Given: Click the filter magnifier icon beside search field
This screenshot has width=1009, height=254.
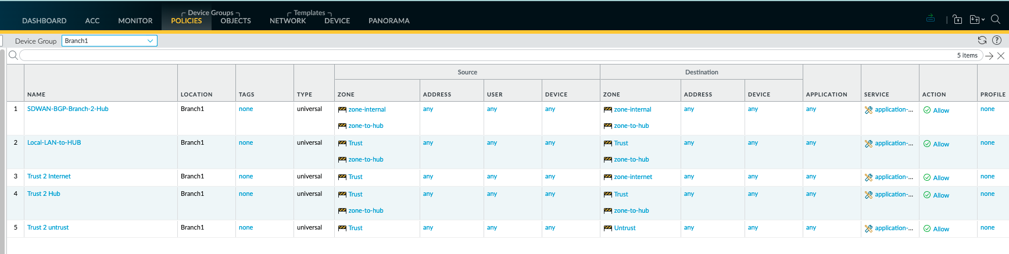Looking at the screenshot, I should click(x=13, y=55).
